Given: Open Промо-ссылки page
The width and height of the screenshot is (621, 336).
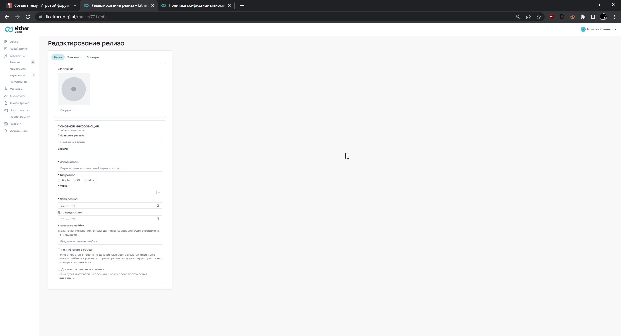Looking at the screenshot, I should tap(20, 117).
